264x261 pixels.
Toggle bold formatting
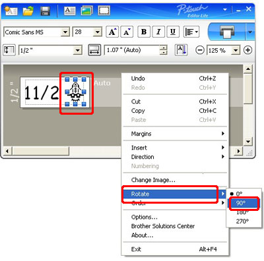(x=144, y=32)
